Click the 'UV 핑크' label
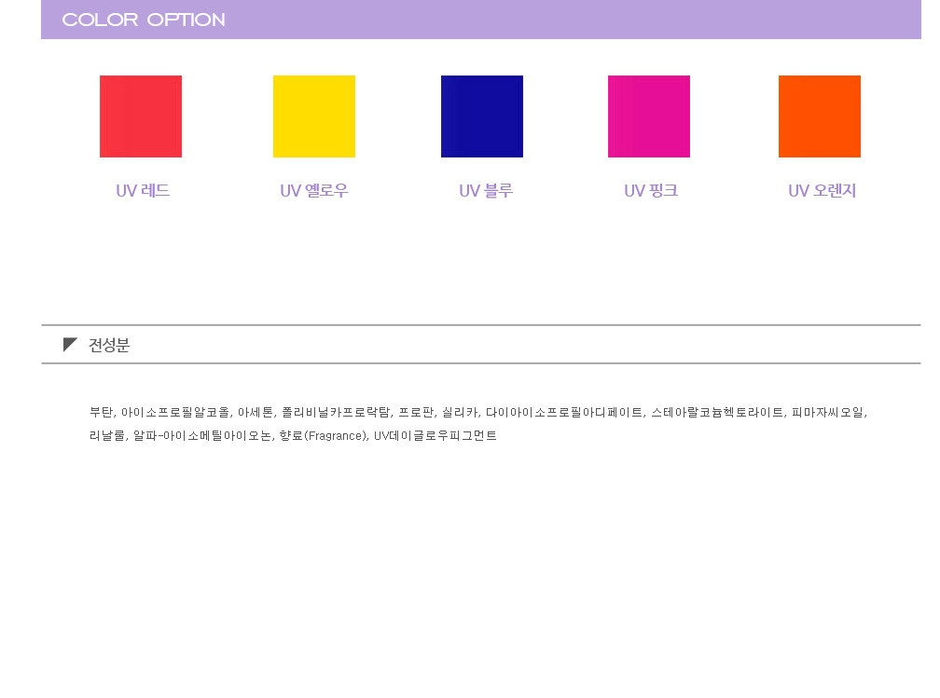940x698 pixels. pyautogui.click(x=651, y=191)
